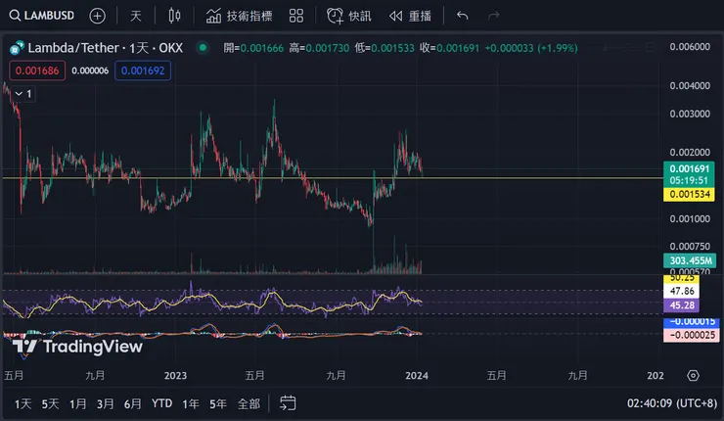Select 1年 time range
Viewport: 724px width, 421px height.
[x=190, y=404]
